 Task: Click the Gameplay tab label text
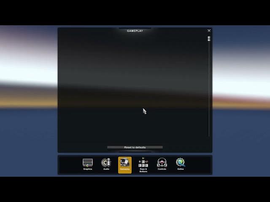click(x=125, y=169)
